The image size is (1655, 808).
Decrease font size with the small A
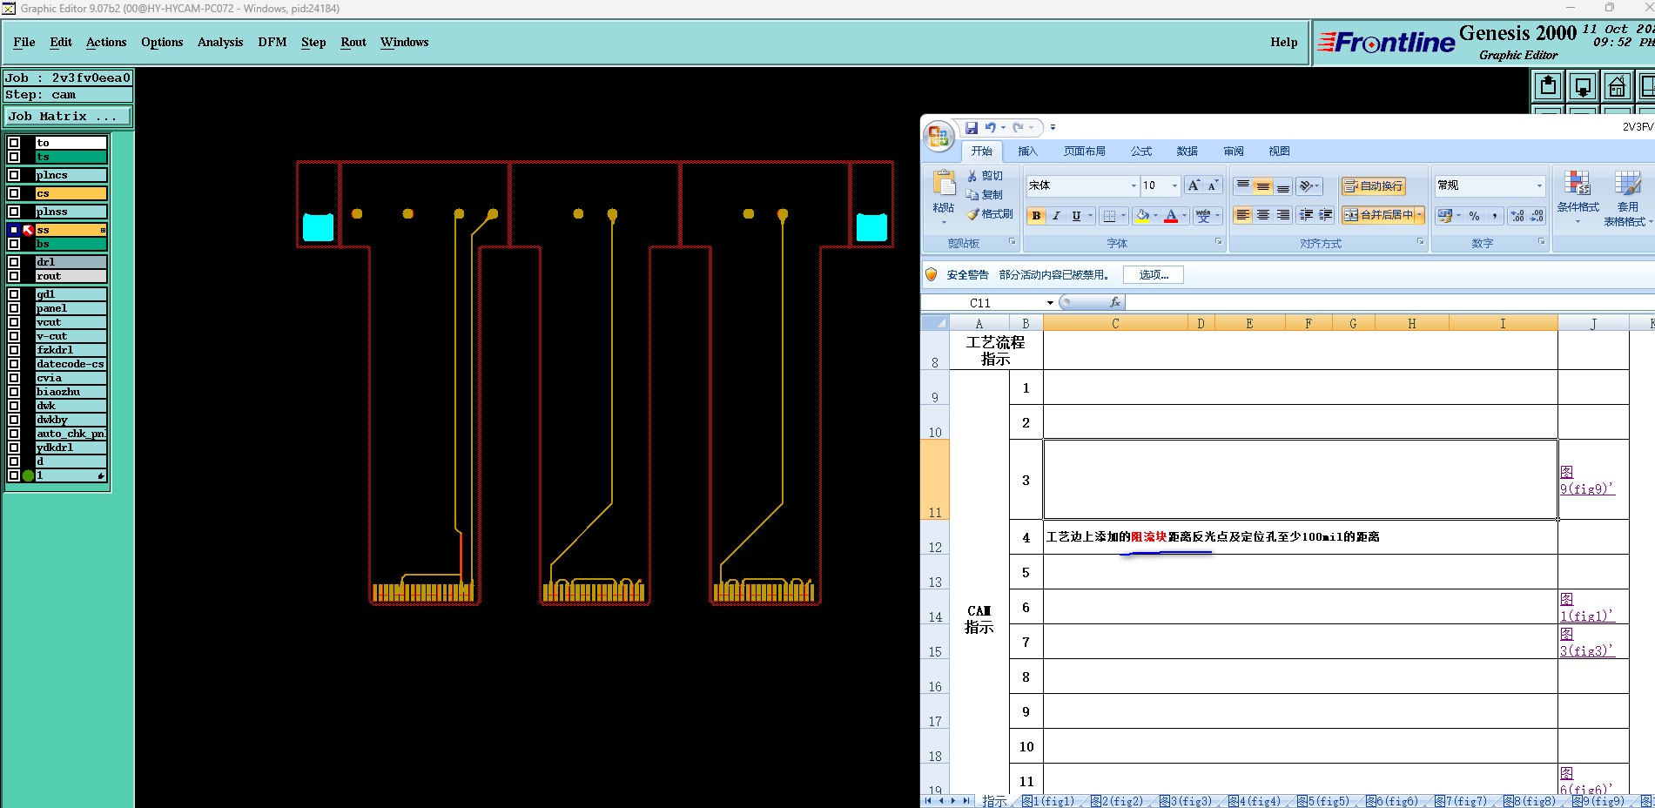tap(1213, 185)
